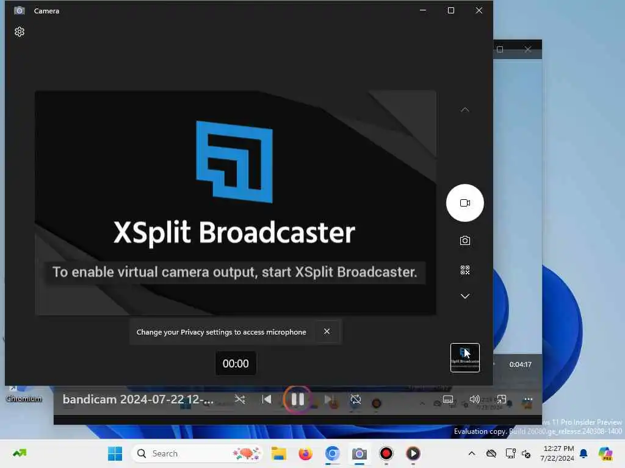Click the up chevron above camera modes
The height and width of the screenshot is (468, 625).
pyautogui.click(x=464, y=110)
